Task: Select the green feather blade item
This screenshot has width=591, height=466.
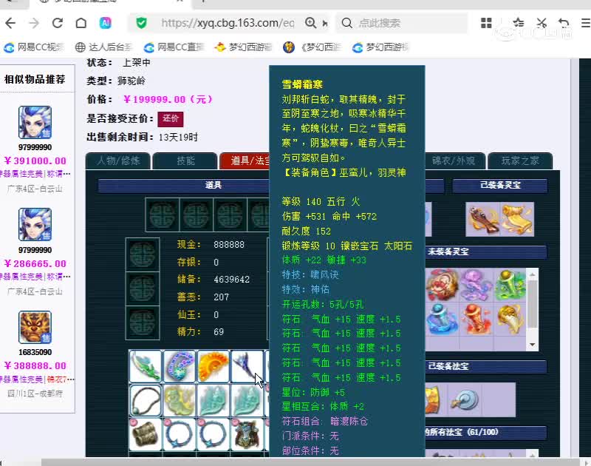Action: coord(145,366)
